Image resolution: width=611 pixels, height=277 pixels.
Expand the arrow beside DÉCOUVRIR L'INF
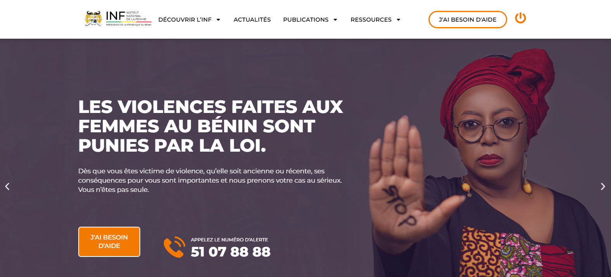coord(218,20)
